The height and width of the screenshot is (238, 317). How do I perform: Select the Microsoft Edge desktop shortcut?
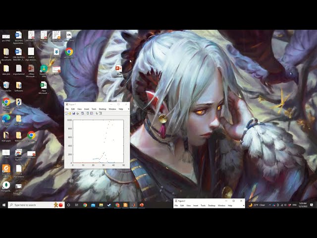click(x=6, y=121)
